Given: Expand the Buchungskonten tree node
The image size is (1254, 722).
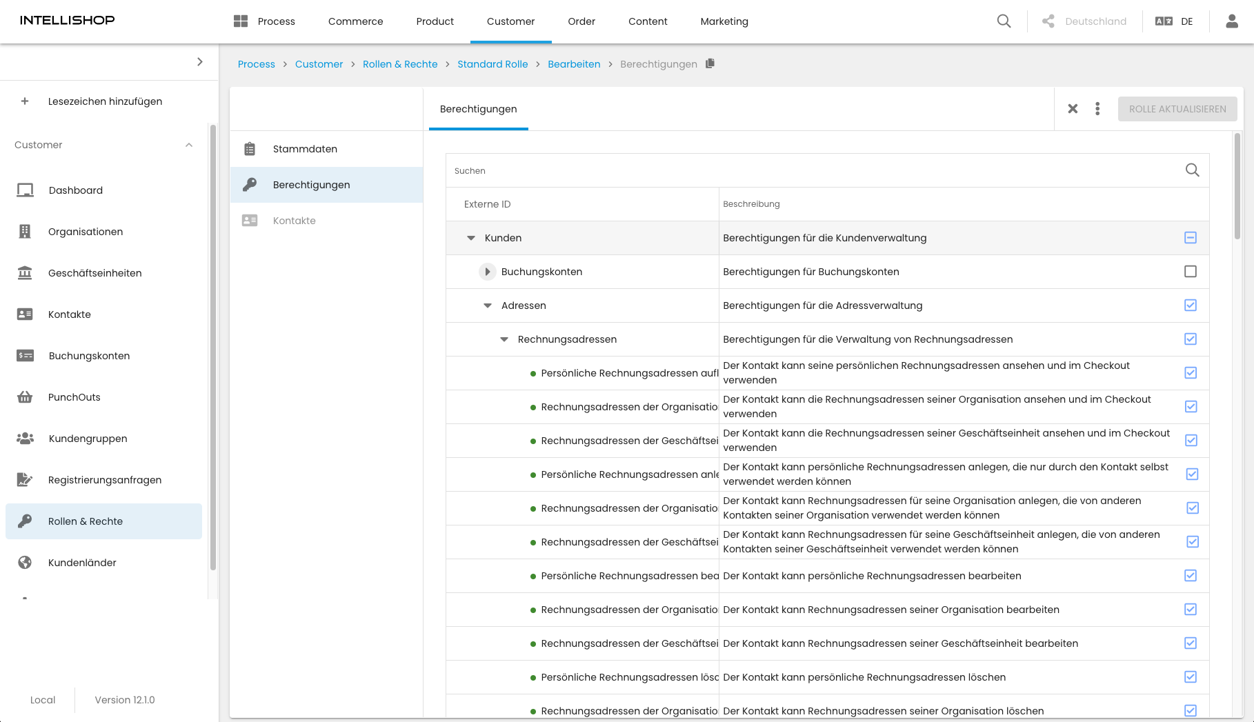Looking at the screenshot, I should pyautogui.click(x=487, y=272).
